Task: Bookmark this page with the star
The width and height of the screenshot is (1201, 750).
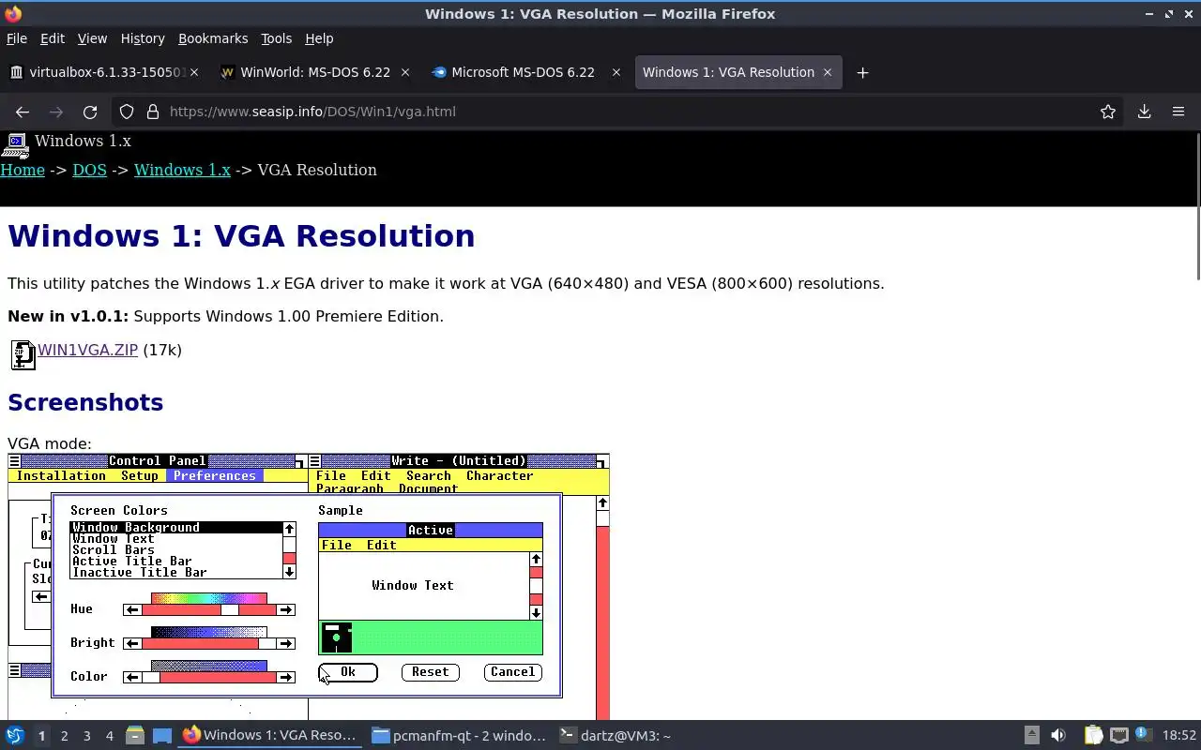Action: click(x=1108, y=112)
